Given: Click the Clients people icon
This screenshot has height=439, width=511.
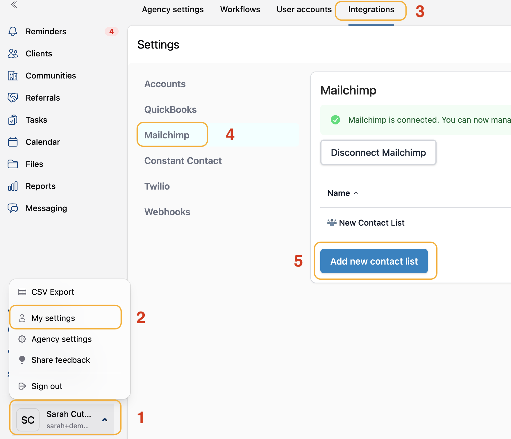Looking at the screenshot, I should pyautogui.click(x=13, y=53).
